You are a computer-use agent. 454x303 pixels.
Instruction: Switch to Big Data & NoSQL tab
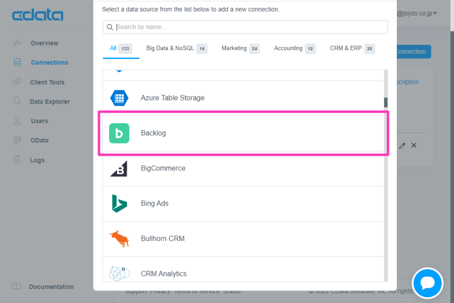[x=176, y=49]
